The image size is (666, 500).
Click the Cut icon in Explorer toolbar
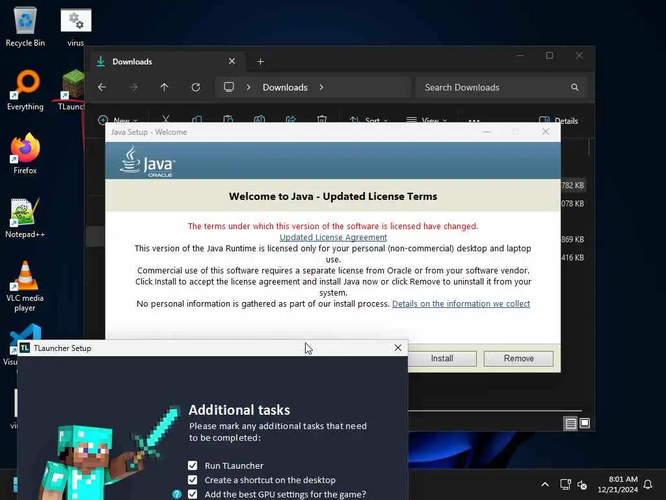tap(166, 120)
